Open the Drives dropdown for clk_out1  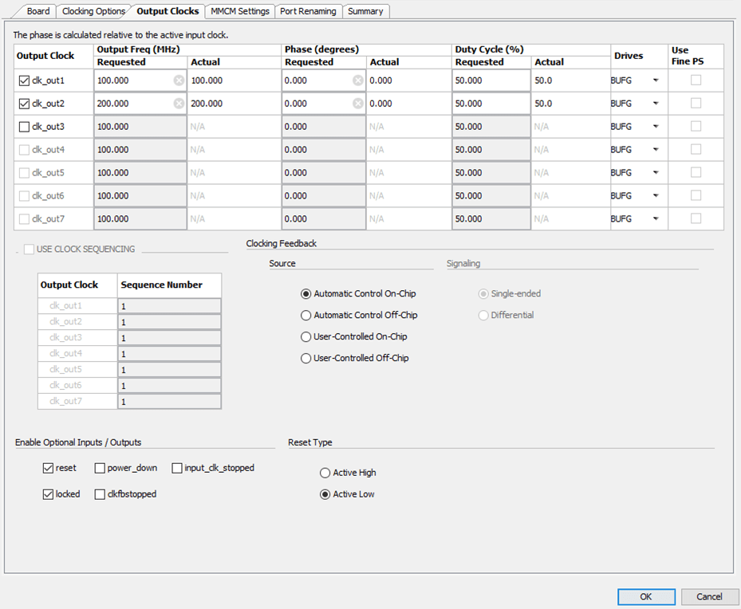coord(656,81)
